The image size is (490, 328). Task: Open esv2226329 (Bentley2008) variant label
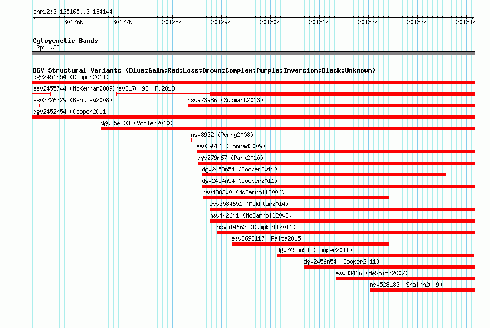point(73,100)
